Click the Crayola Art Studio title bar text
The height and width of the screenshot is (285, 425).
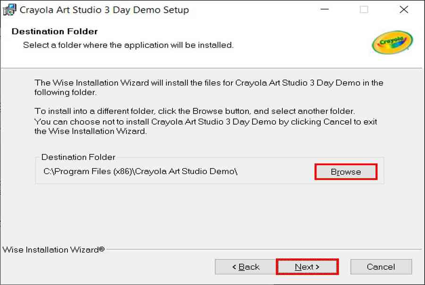104,10
